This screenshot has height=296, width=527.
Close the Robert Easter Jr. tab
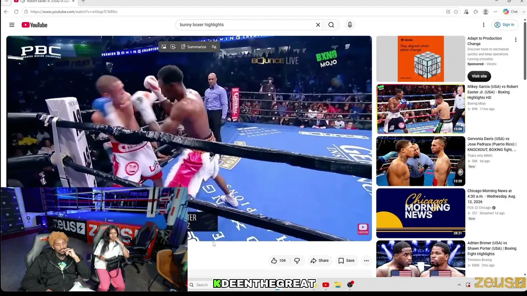[x=73, y=2]
